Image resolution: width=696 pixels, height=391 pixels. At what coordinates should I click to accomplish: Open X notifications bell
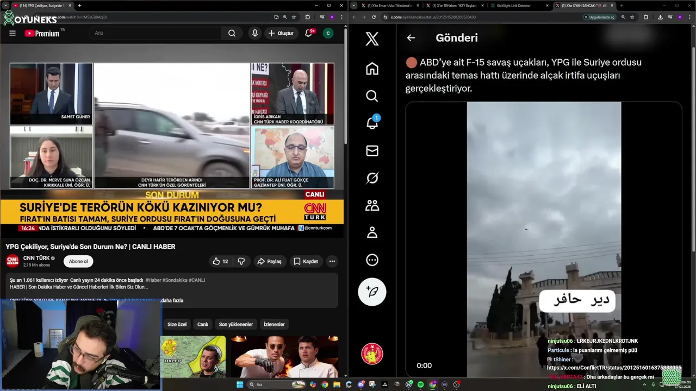(x=372, y=123)
